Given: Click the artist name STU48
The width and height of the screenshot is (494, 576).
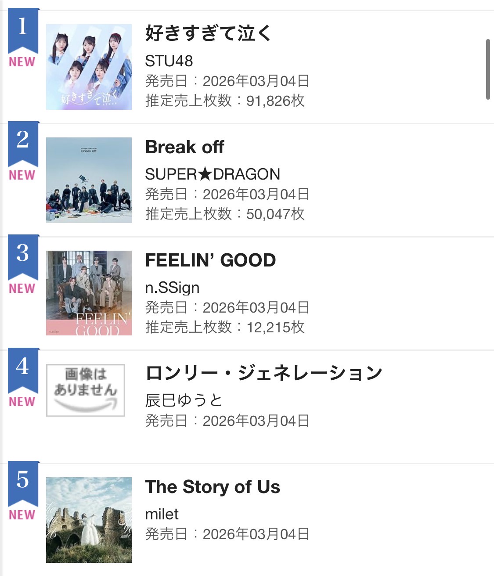Looking at the screenshot, I should pyautogui.click(x=169, y=61).
